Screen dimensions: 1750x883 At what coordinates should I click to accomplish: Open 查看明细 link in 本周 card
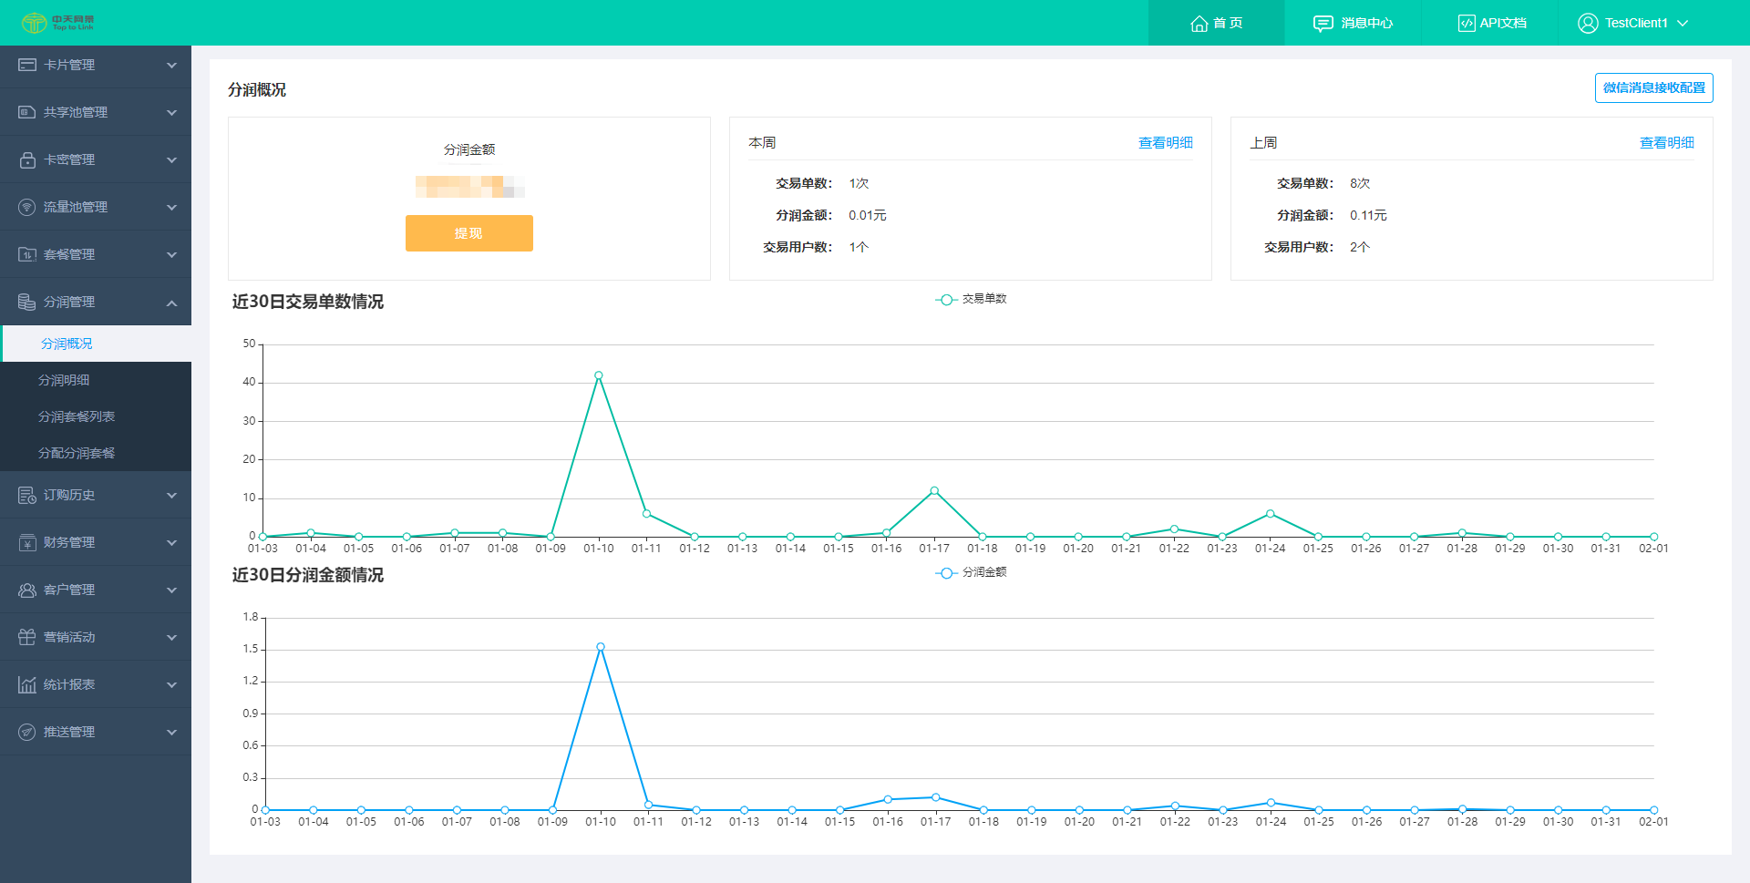1166,143
